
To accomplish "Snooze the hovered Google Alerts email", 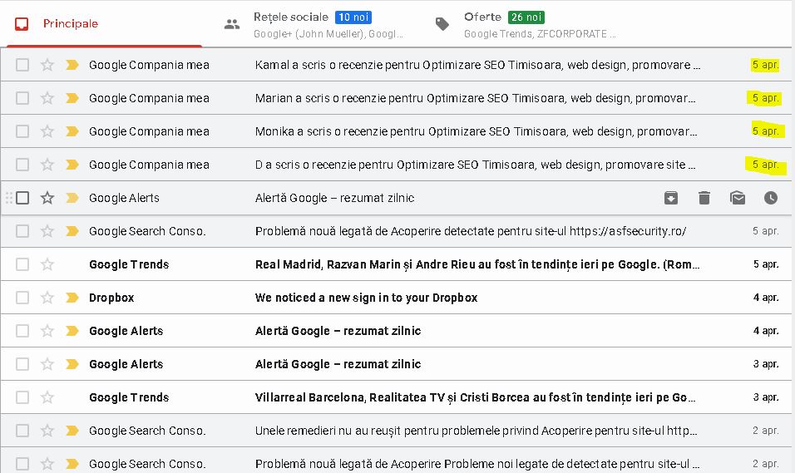I will click(x=771, y=198).
